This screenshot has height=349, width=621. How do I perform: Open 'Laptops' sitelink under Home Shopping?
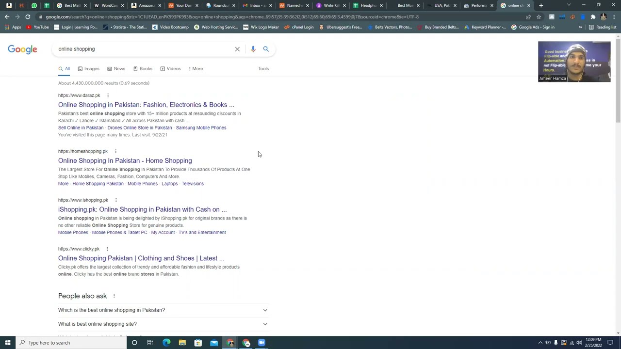169,184
